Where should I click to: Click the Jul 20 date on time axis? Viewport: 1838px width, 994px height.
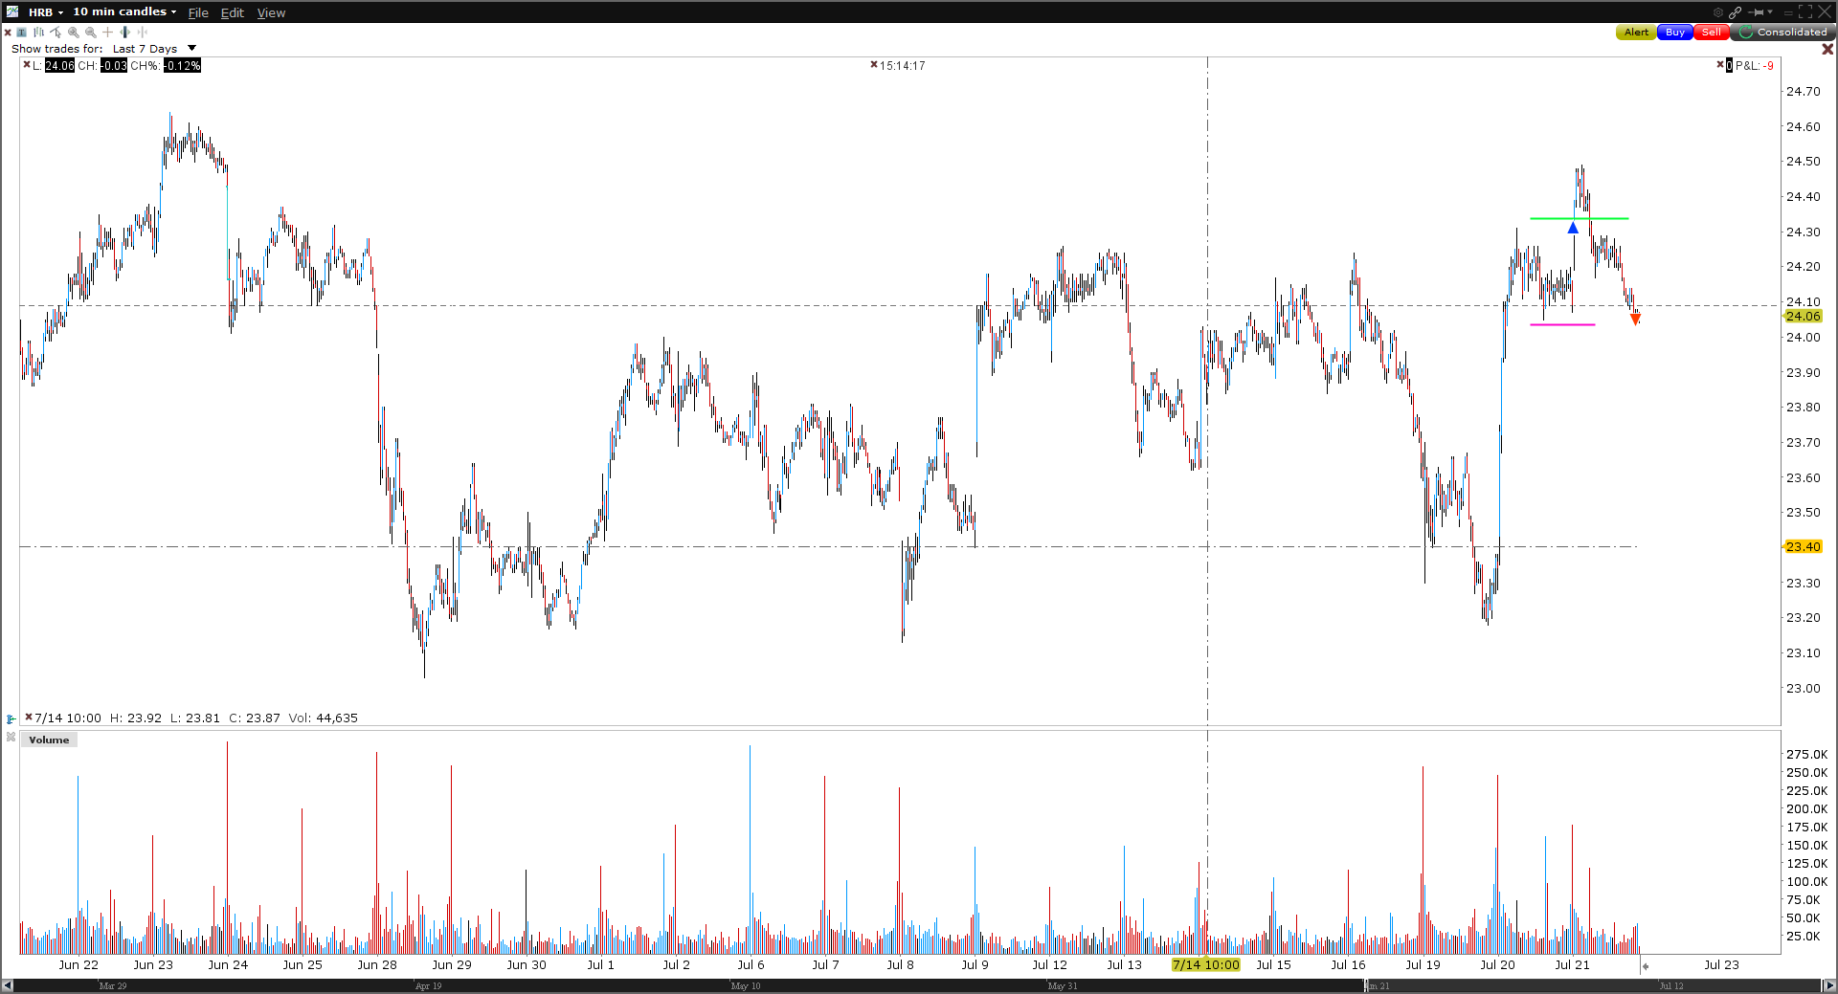coord(1497,964)
